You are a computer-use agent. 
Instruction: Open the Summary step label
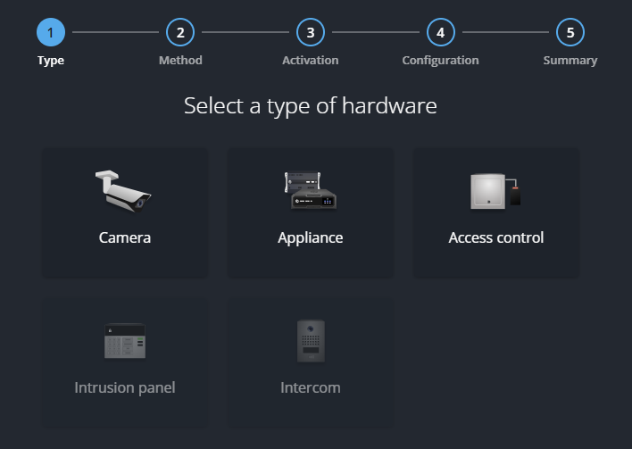click(570, 61)
